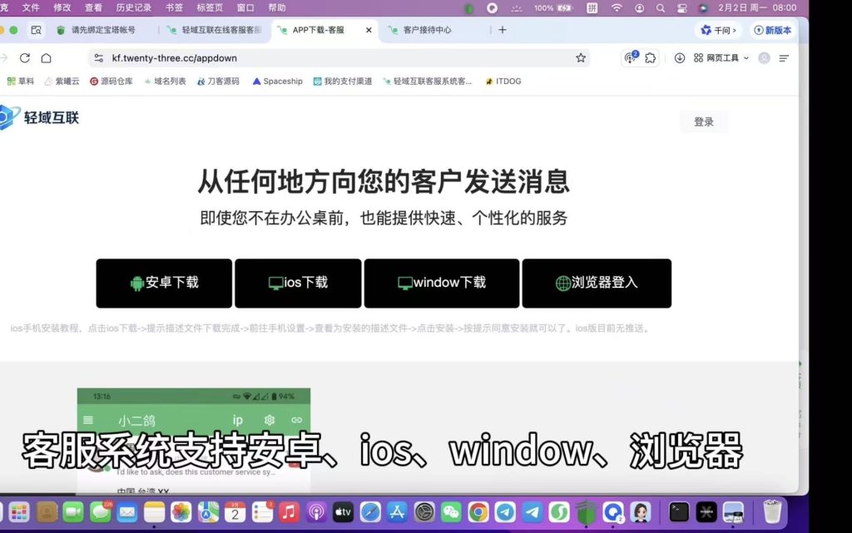Click the home icon in the toolbar
The image size is (852, 533).
click(46, 59)
